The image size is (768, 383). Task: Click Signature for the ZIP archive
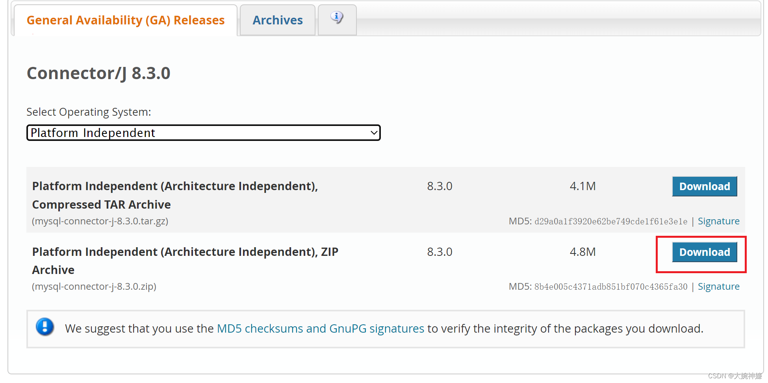718,286
